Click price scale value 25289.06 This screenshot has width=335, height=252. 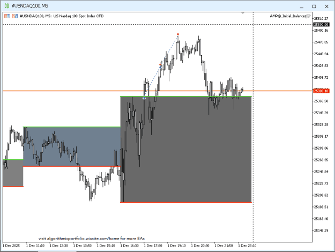[x=321, y=148]
